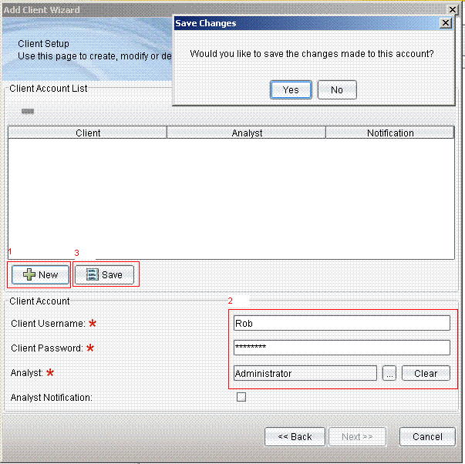
Task: Cancel the Add Client Wizard
Action: click(x=427, y=436)
